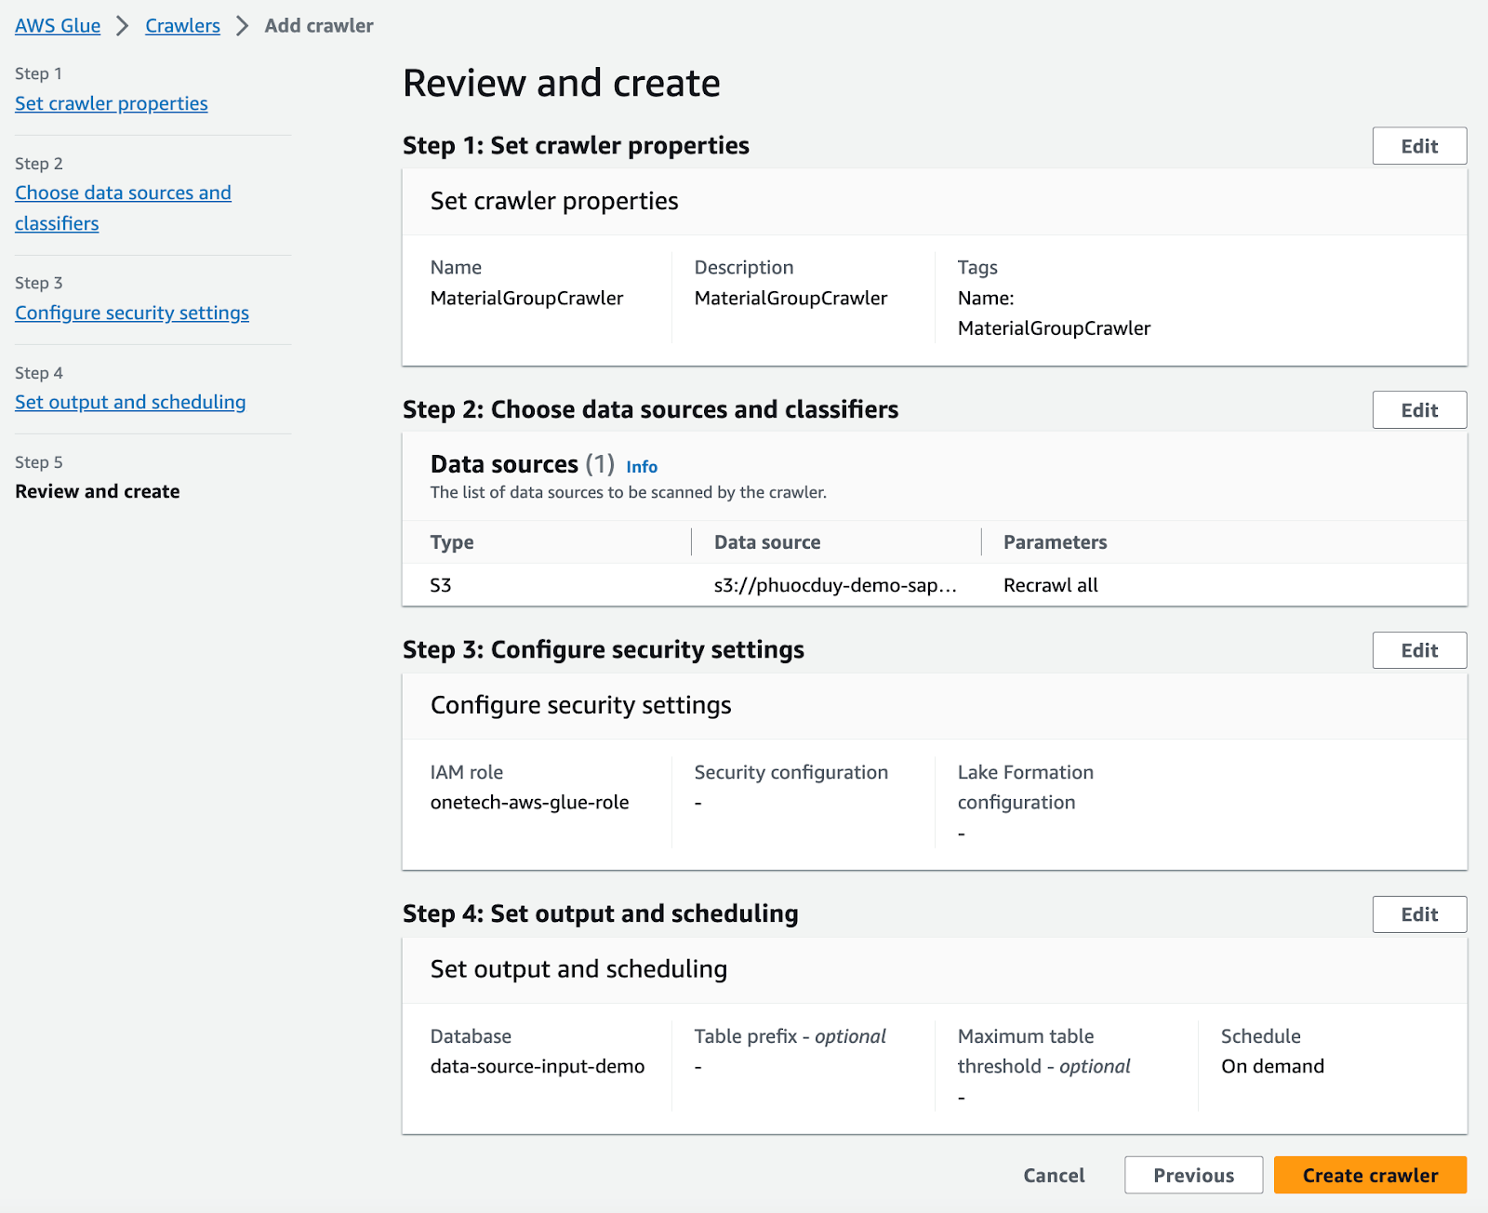Click the Review and create page heading

click(x=562, y=83)
